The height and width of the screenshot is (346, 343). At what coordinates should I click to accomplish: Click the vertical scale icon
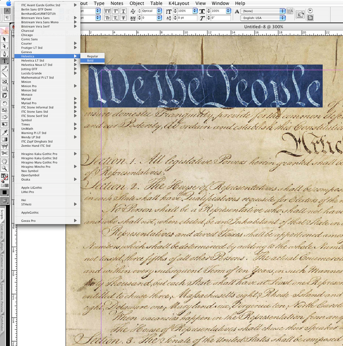[168, 11]
